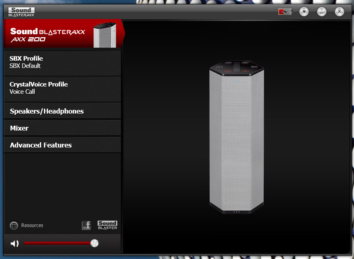Open the SBX Profile section
Viewport: 354px width, 259px height.
click(x=62, y=63)
